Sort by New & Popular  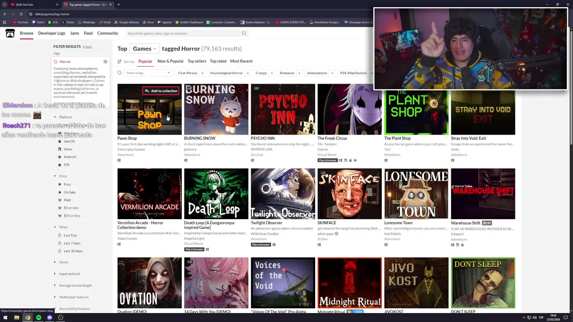171,61
